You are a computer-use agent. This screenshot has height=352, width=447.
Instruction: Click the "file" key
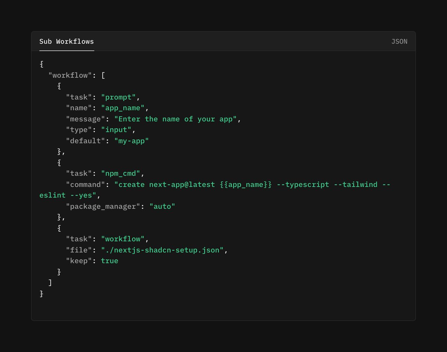(79, 250)
